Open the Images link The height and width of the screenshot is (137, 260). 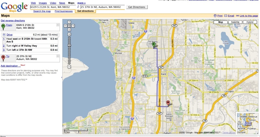[x=43, y=3]
